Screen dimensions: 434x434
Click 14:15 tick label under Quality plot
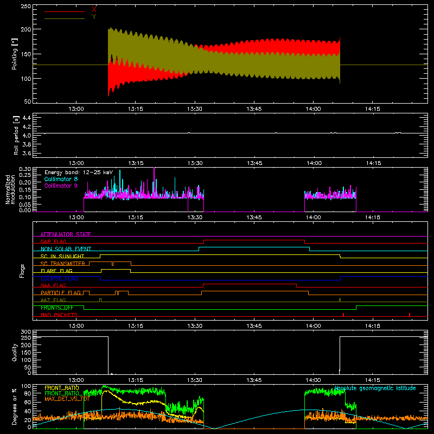click(373, 380)
